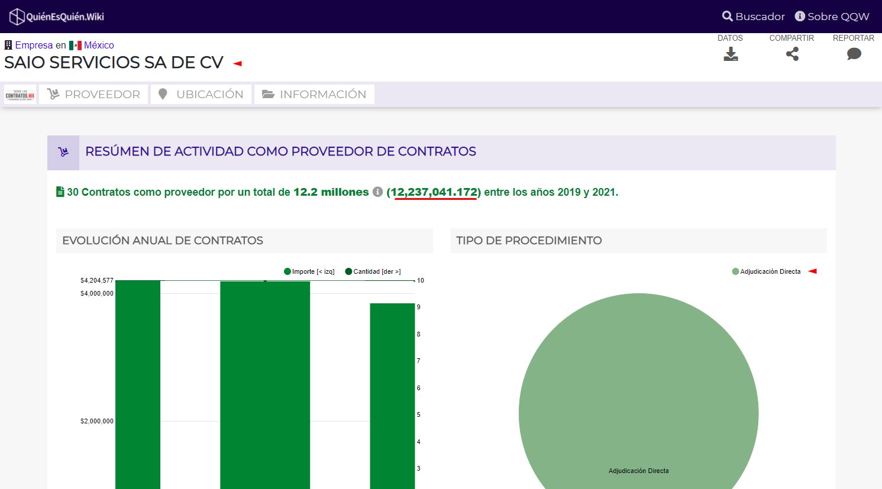Click the TIPO DE PROCEDIMIENTO heading
The image size is (882, 489).
click(x=529, y=241)
